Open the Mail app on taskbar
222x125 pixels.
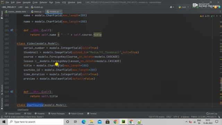click(100, 122)
